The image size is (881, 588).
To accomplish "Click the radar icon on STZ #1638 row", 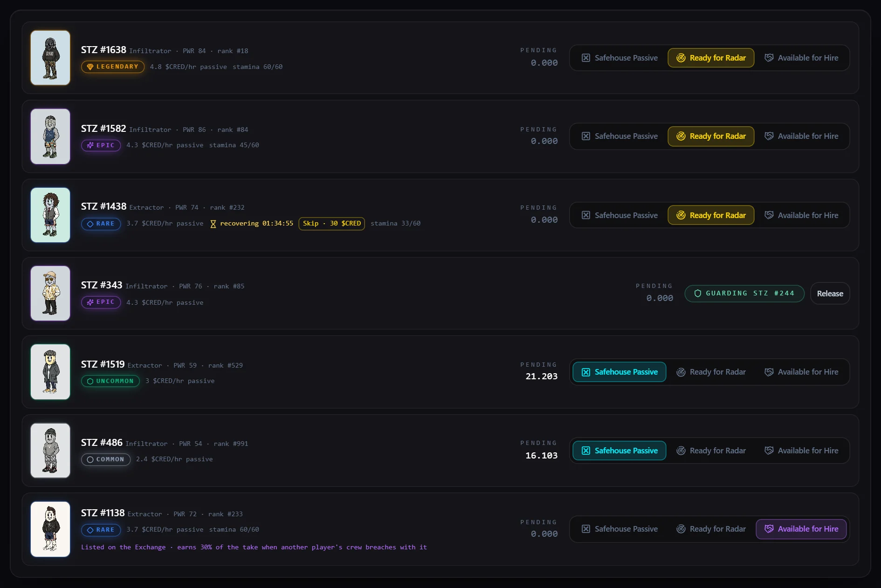I will click(x=681, y=58).
